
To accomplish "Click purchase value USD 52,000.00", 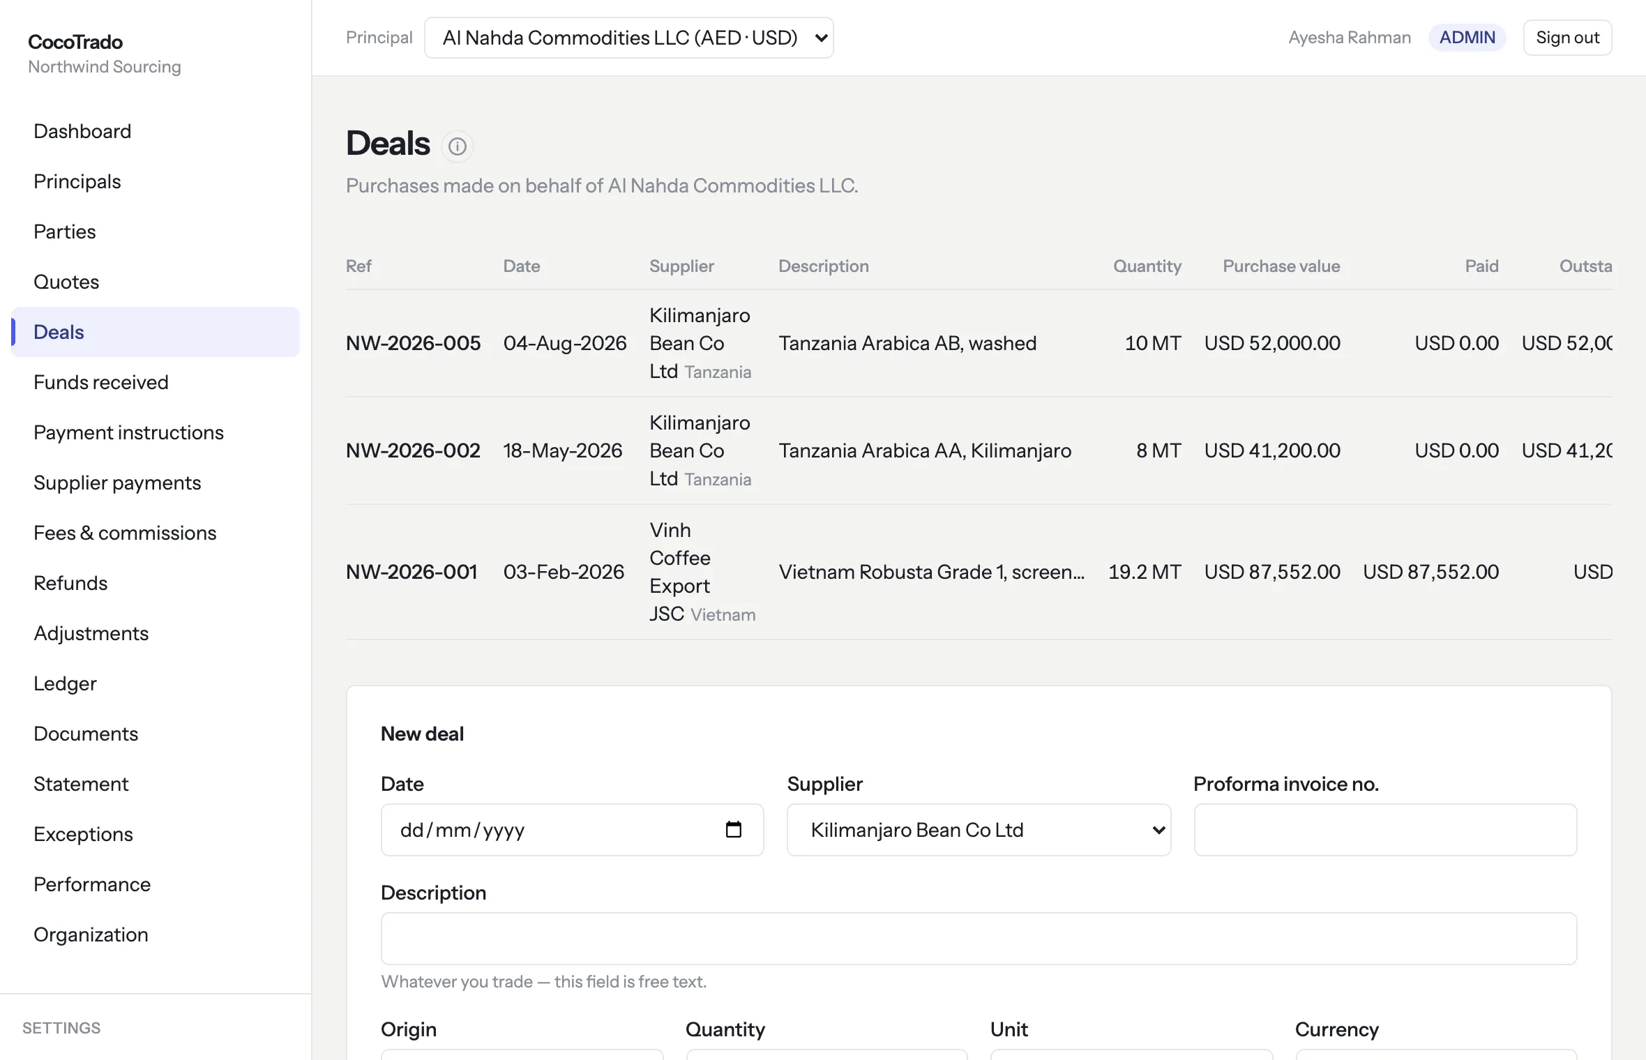I will tap(1272, 343).
